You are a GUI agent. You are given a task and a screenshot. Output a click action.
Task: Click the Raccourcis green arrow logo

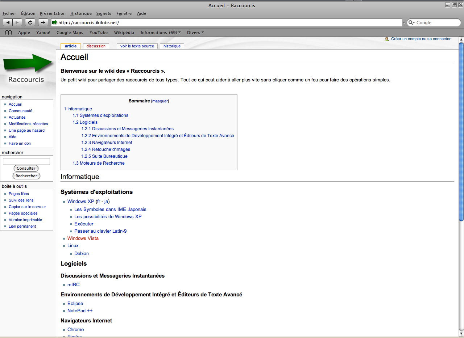click(x=28, y=63)
